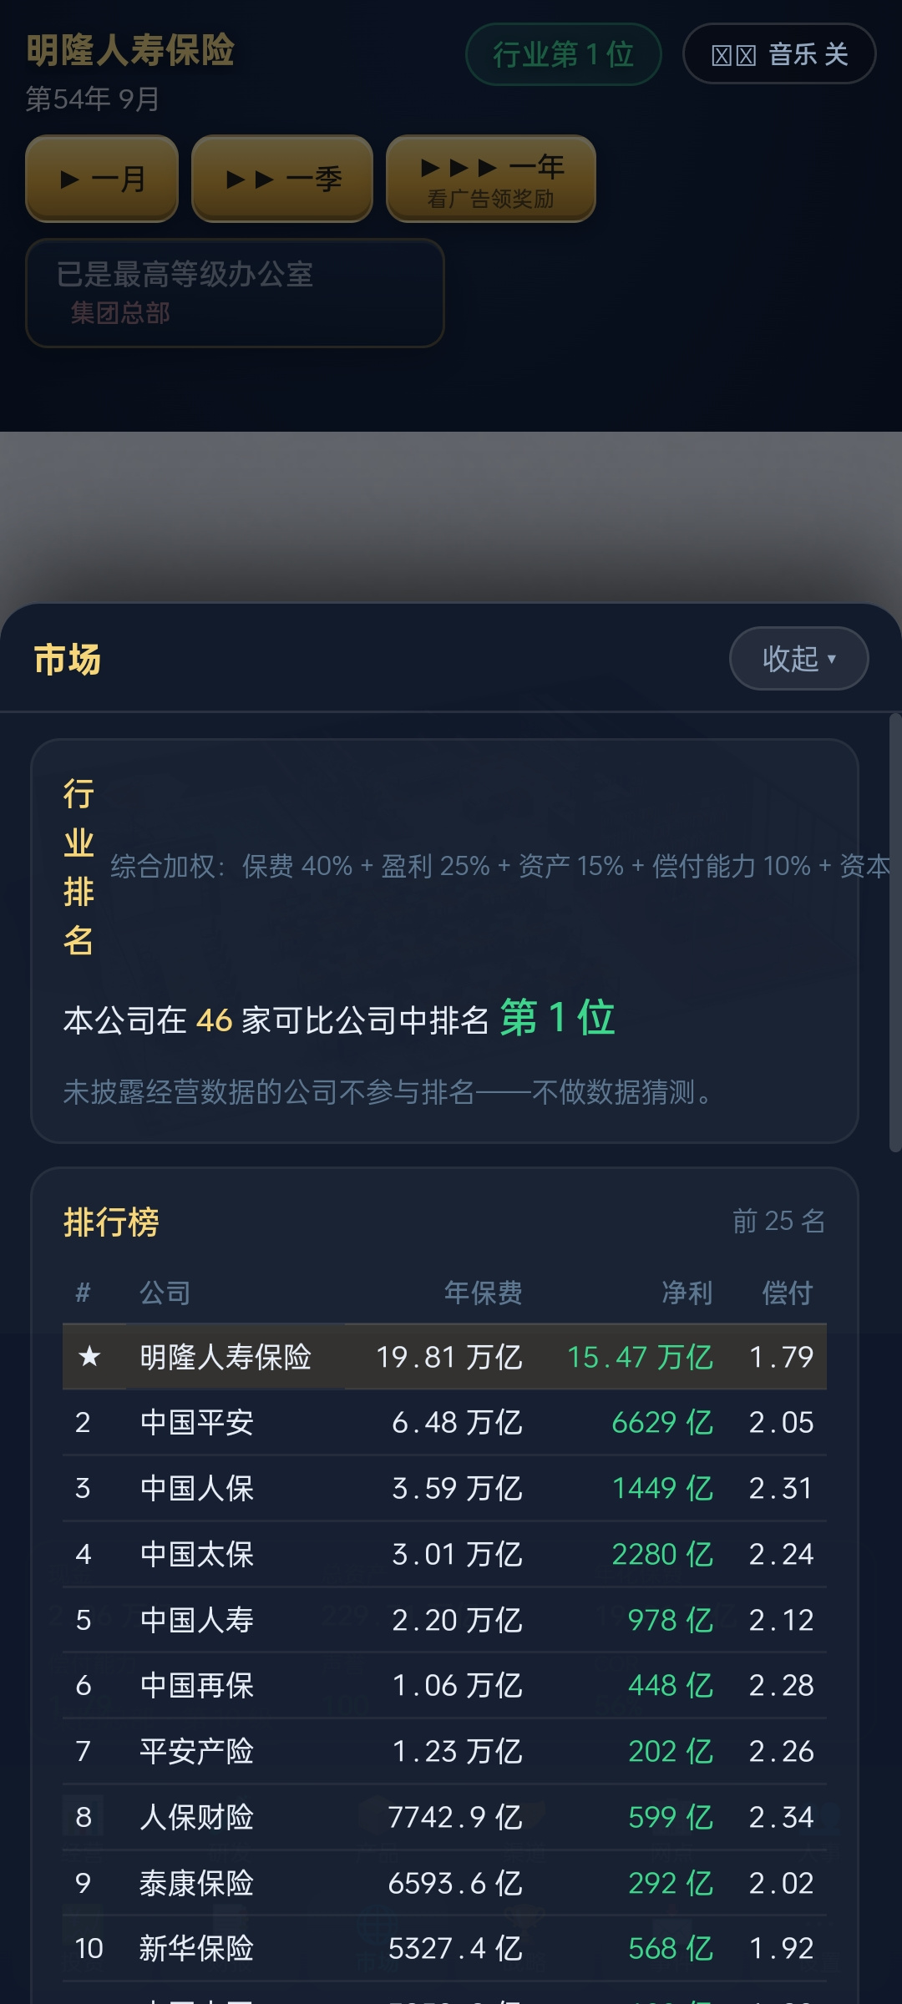Choose the 中国人寿 leaderboard entry
The image size is (902, 2004).
(x=444, y=1621)
